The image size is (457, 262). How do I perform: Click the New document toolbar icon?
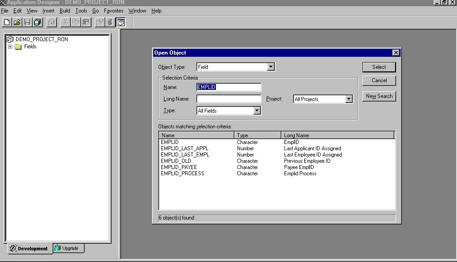[7, 22]
